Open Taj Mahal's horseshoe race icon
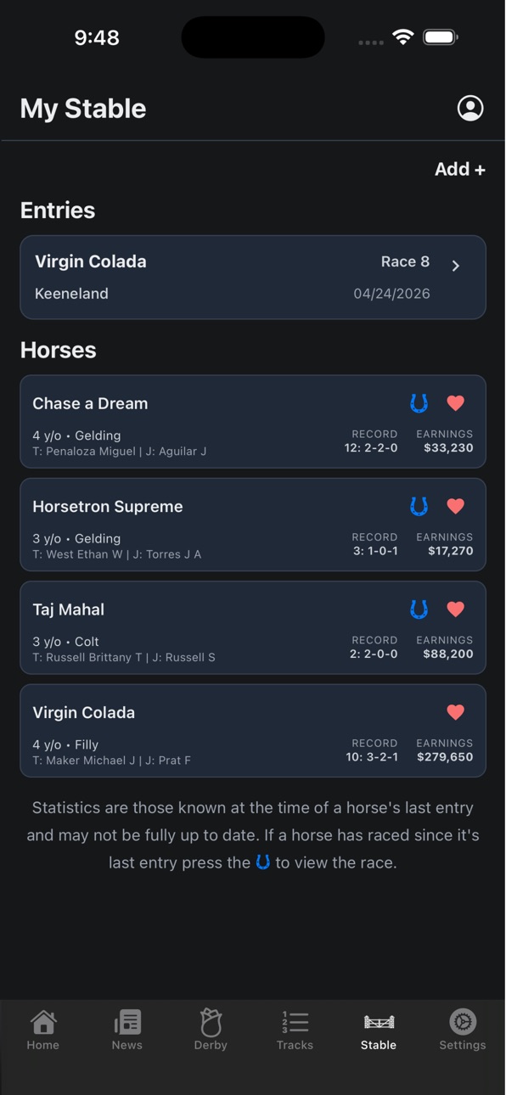Screen dimensions: 506x1095 419,609
